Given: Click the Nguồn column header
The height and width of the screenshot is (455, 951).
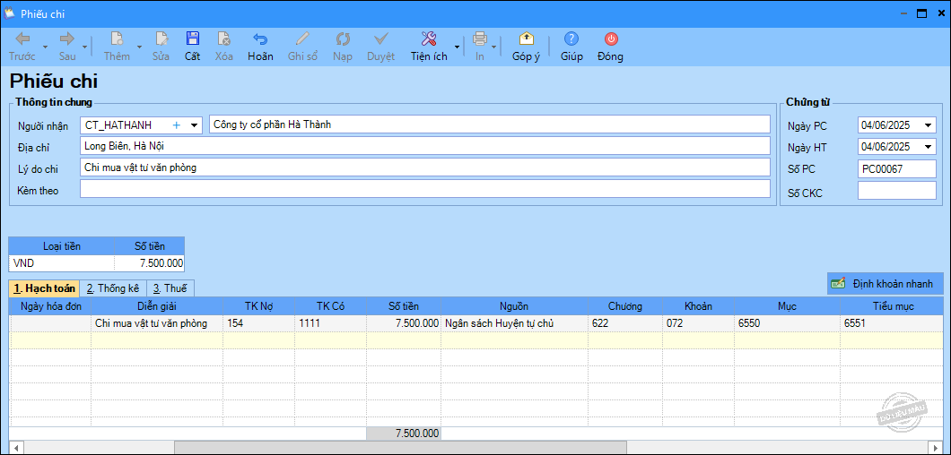Looking at the screenshot, I should pos(514,306).
